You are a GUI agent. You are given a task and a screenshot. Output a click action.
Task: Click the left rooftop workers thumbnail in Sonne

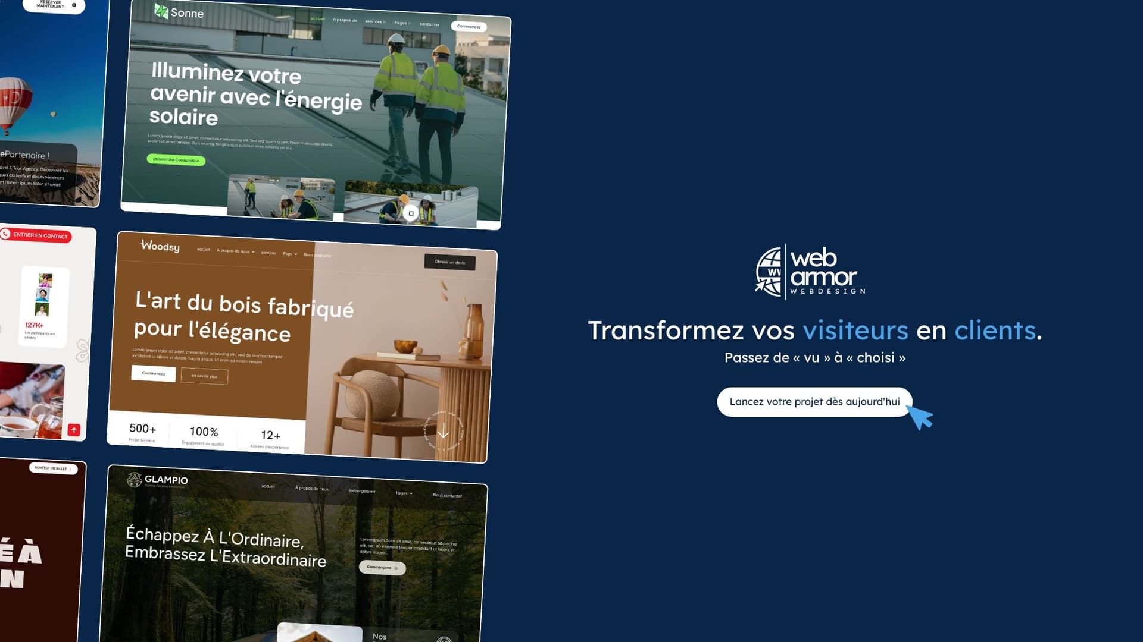pos(281,197)
